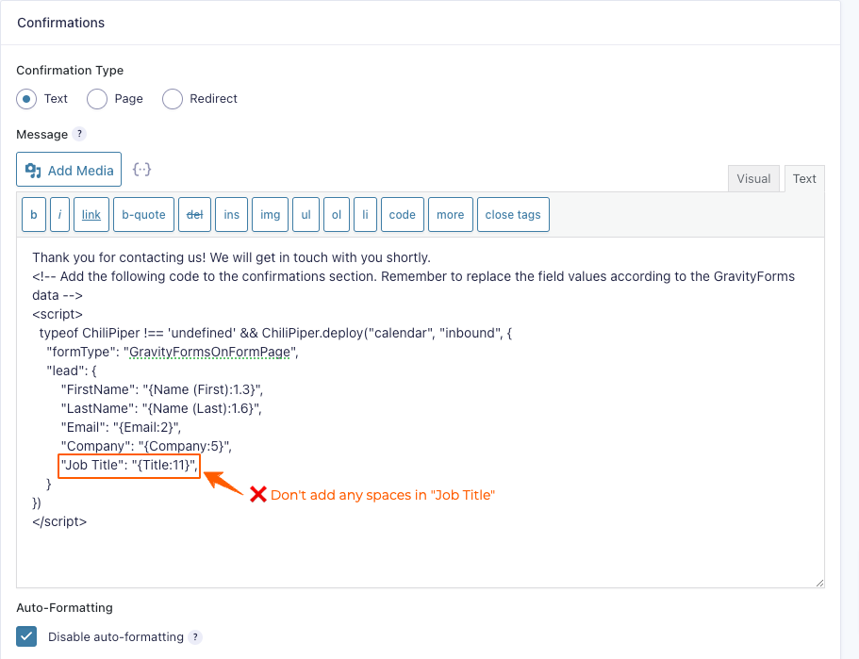This screenshot has width=859, height=659.
Task: Insert an img tag
Action: tap(270, 215)
